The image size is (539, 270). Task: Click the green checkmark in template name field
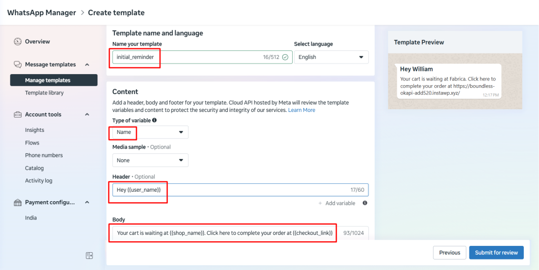coord(285,57)
